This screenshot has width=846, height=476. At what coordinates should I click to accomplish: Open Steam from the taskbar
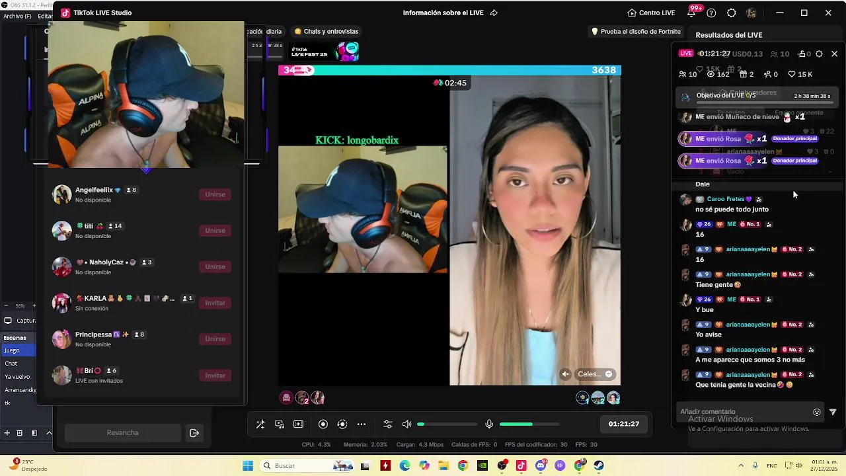click(x=599, y=466)
